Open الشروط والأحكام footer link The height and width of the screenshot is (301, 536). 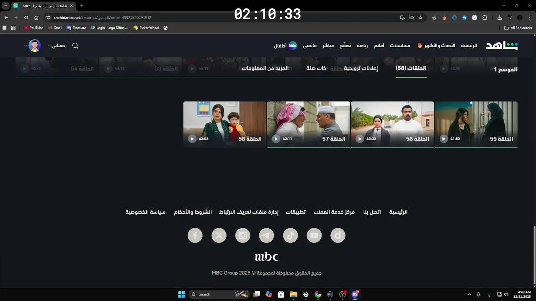tap(193, 212)
